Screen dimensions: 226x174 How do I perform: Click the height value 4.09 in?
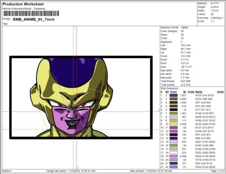(x=215, y=7)
